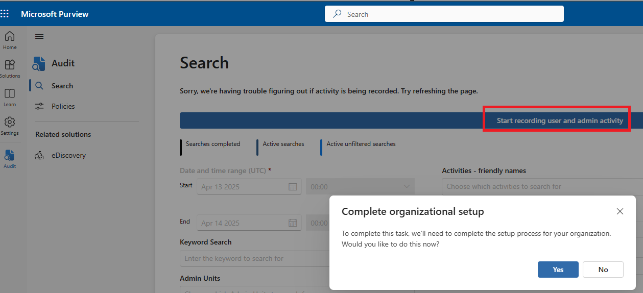
Task: Open Settings gear in left rail
Action: [10, 126]
